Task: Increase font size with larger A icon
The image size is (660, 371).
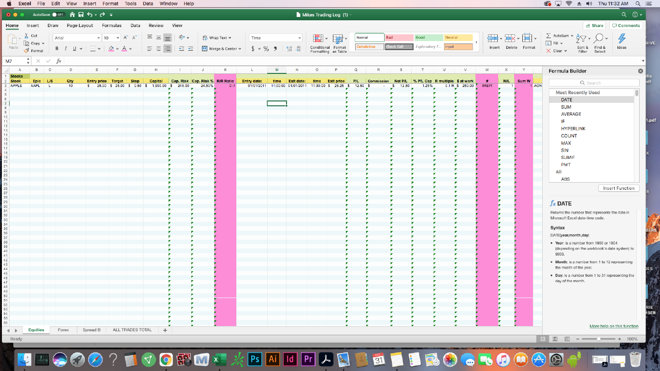Action: [x=125, y=38]
